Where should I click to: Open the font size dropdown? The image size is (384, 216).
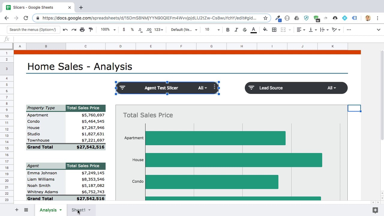212,30
